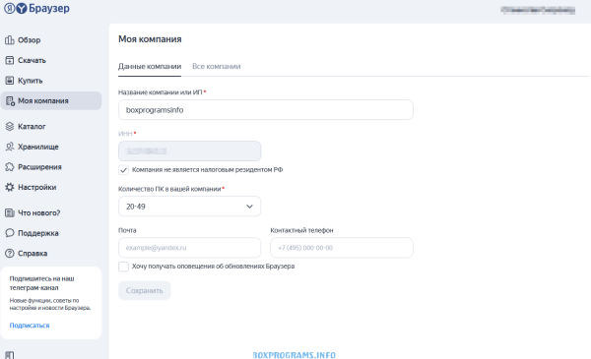Uncheck the non-resident of РФ checkbox
This screenshot has height=359, width=591.
coord(123,170)
